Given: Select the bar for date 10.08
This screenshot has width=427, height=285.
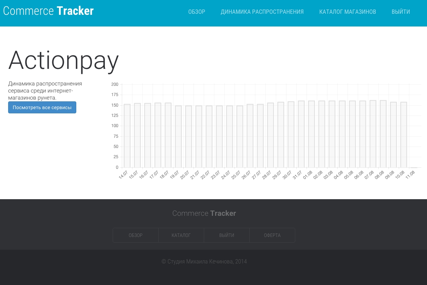Looking at the screenshot, I should tap(404, 135).
